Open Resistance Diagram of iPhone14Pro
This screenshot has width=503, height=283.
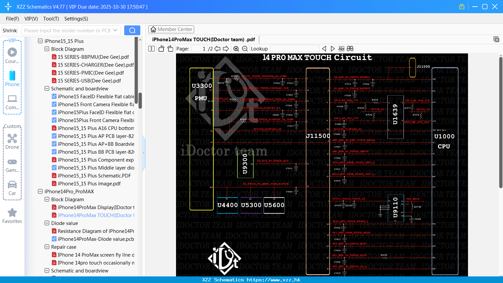93,231
